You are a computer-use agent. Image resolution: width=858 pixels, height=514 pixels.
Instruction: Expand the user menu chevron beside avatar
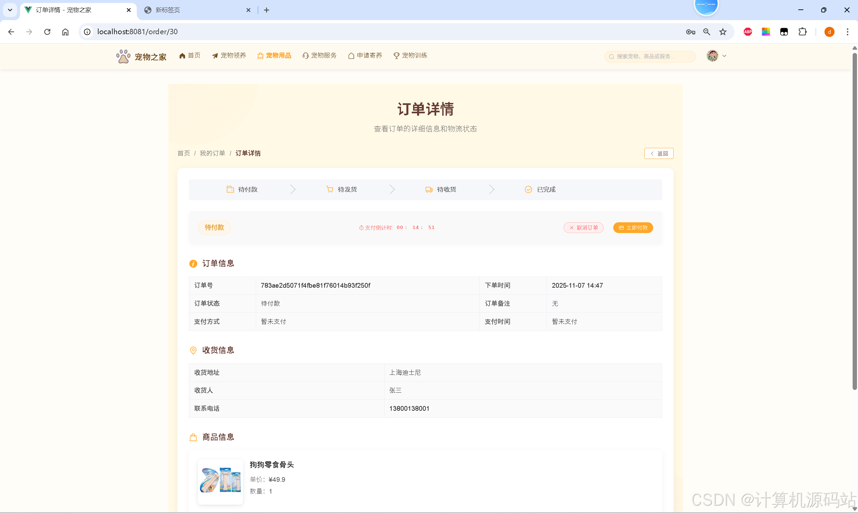pyautogui.click(x=724, y=56)
